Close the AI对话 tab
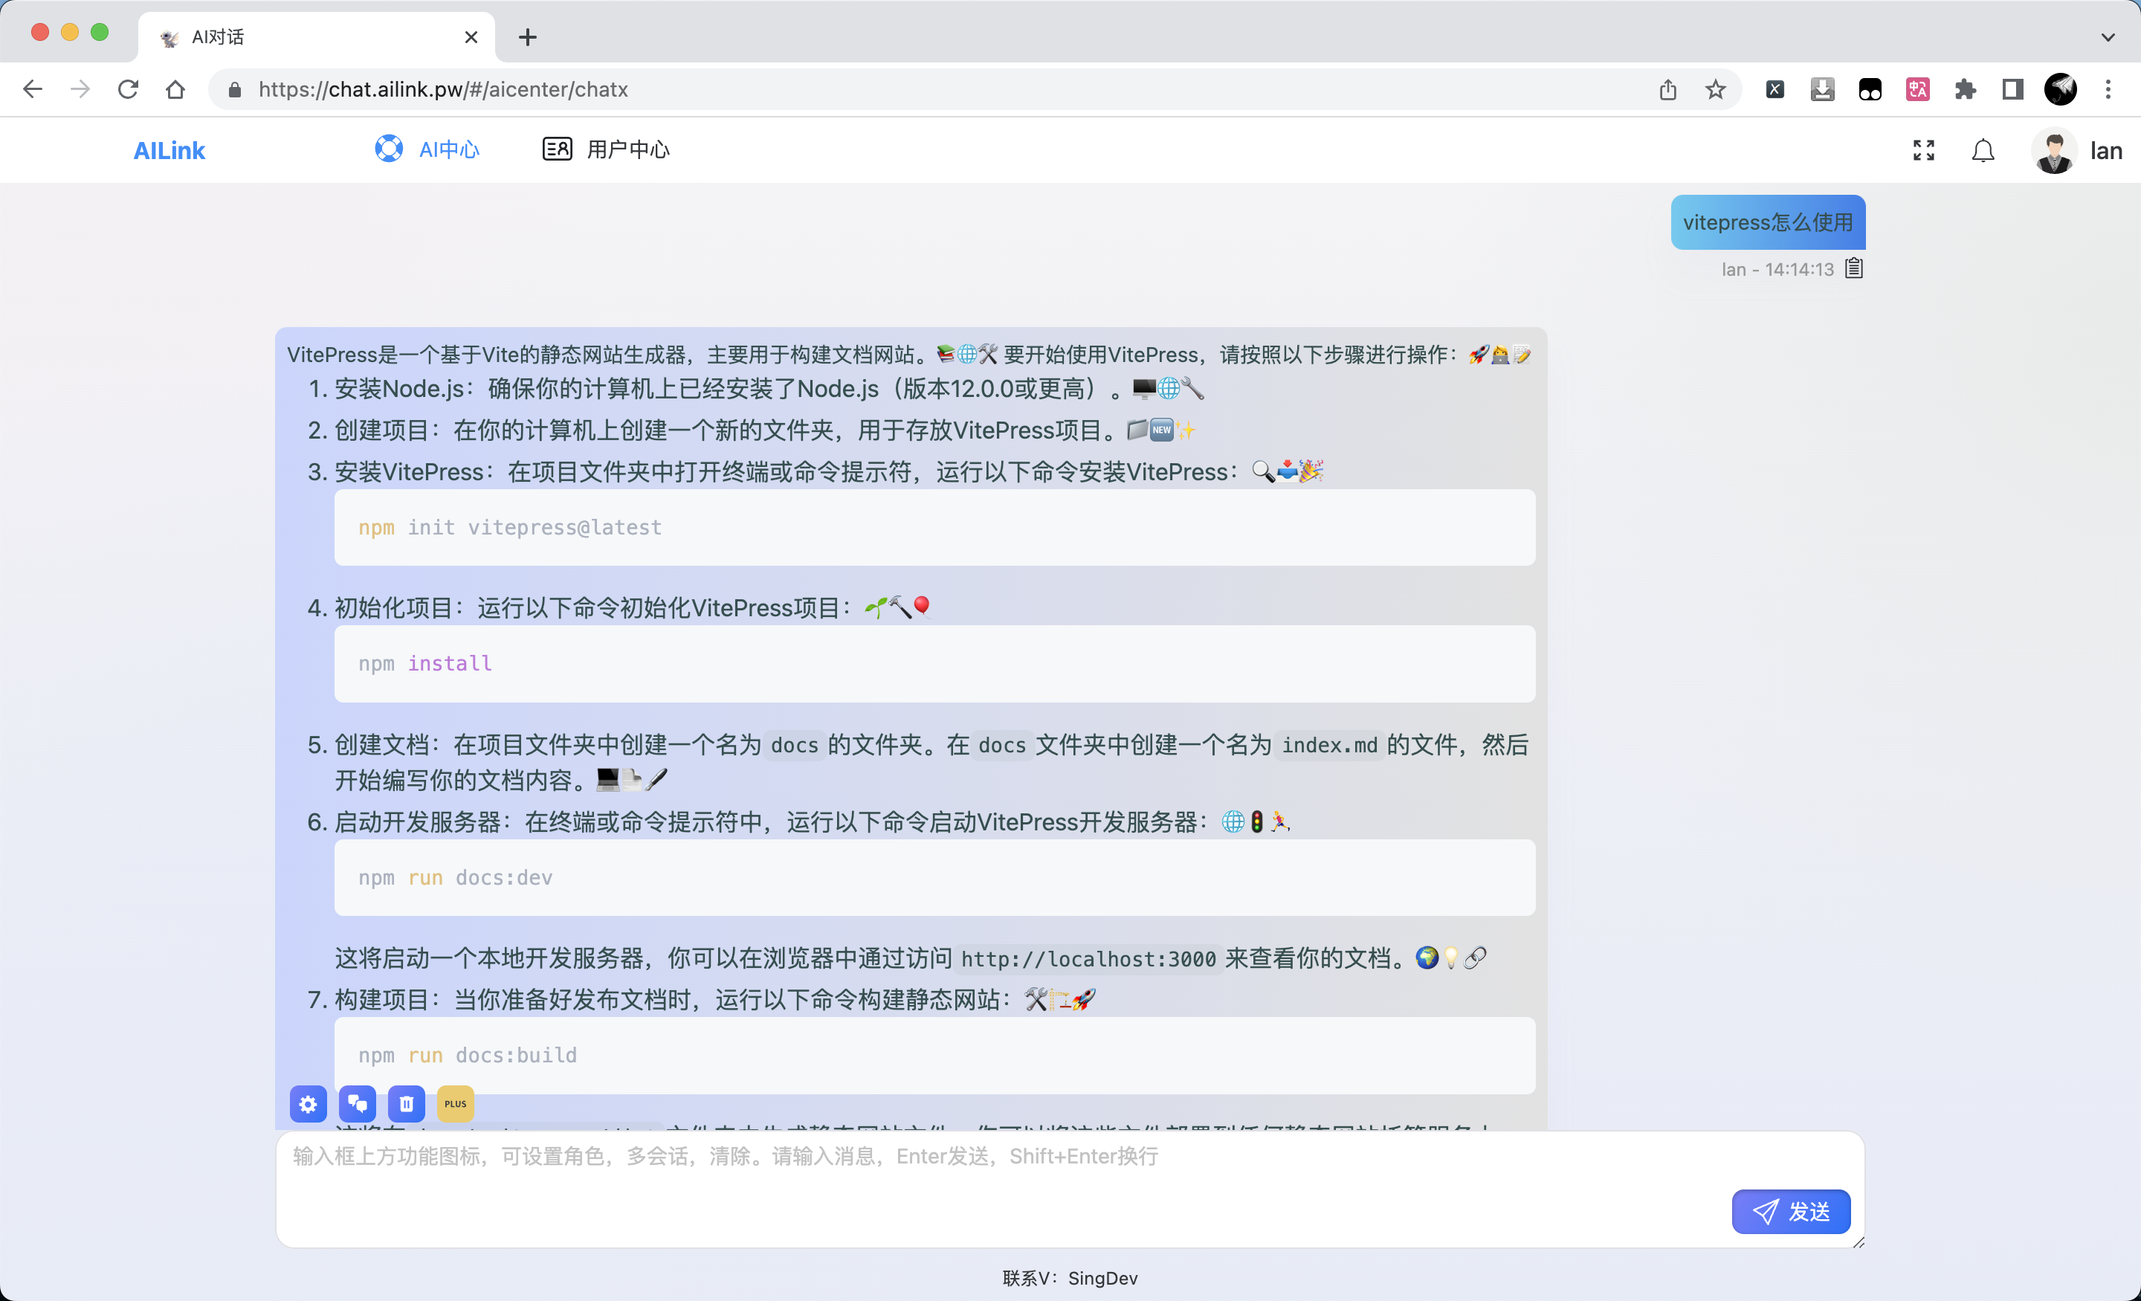The image size is (2141, 1301). (x=471, y=37)
